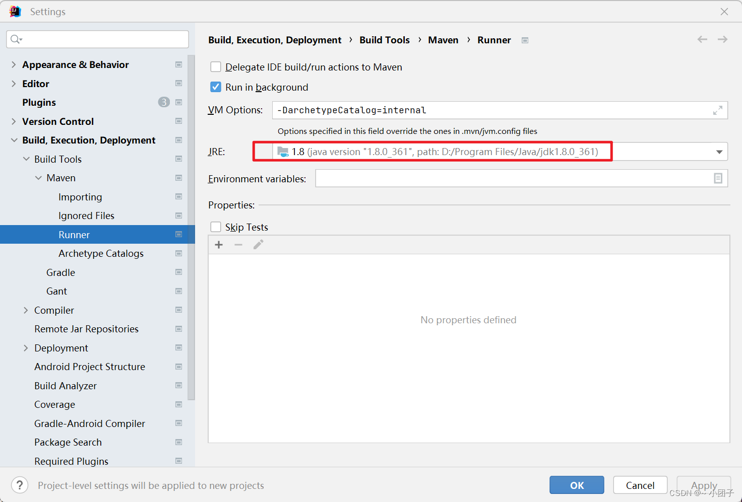Click Build, Execution, Deployment breadcrumb
This screenshot has height=502, width=742.
click(275, 40)
